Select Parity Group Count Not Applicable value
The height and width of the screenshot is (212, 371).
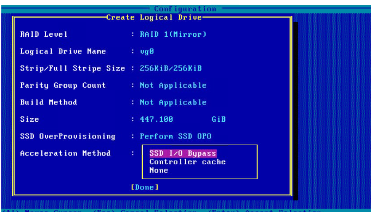click(173, 85)
